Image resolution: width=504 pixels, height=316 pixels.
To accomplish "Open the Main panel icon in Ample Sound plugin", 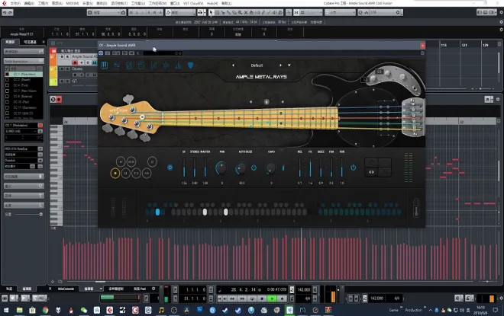I will (x=105, y=65).
